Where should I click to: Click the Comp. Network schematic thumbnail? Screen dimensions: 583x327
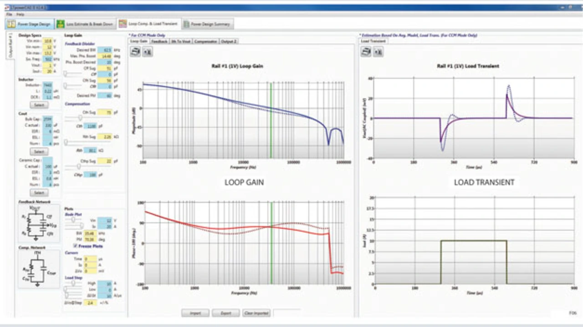click(38, 269)
